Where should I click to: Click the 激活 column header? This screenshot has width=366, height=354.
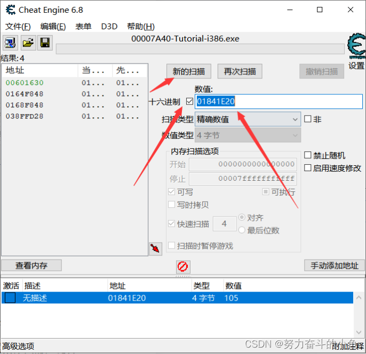click(x=11, y=286)
